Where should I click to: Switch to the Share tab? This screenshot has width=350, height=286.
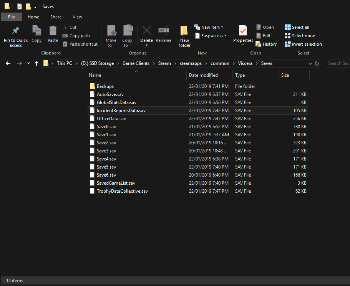(56, 17)
